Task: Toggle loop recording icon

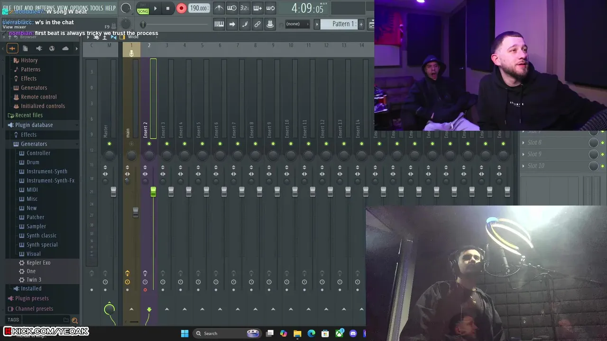Action: [270, 8]
